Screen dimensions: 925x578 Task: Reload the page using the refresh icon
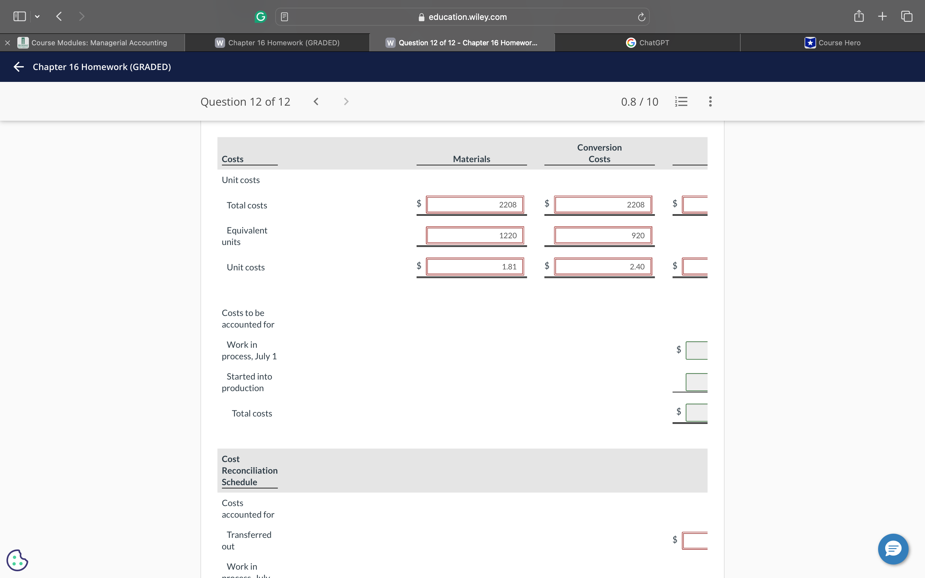[x=641, y=17]
